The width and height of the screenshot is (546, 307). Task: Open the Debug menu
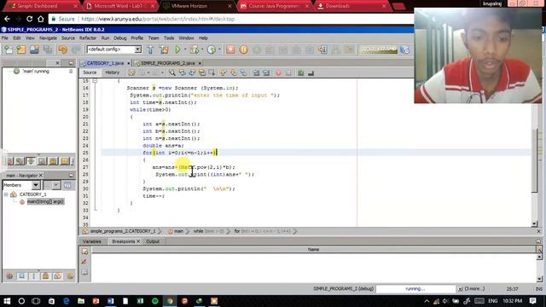pyautogui.click(x=119, y=38)
